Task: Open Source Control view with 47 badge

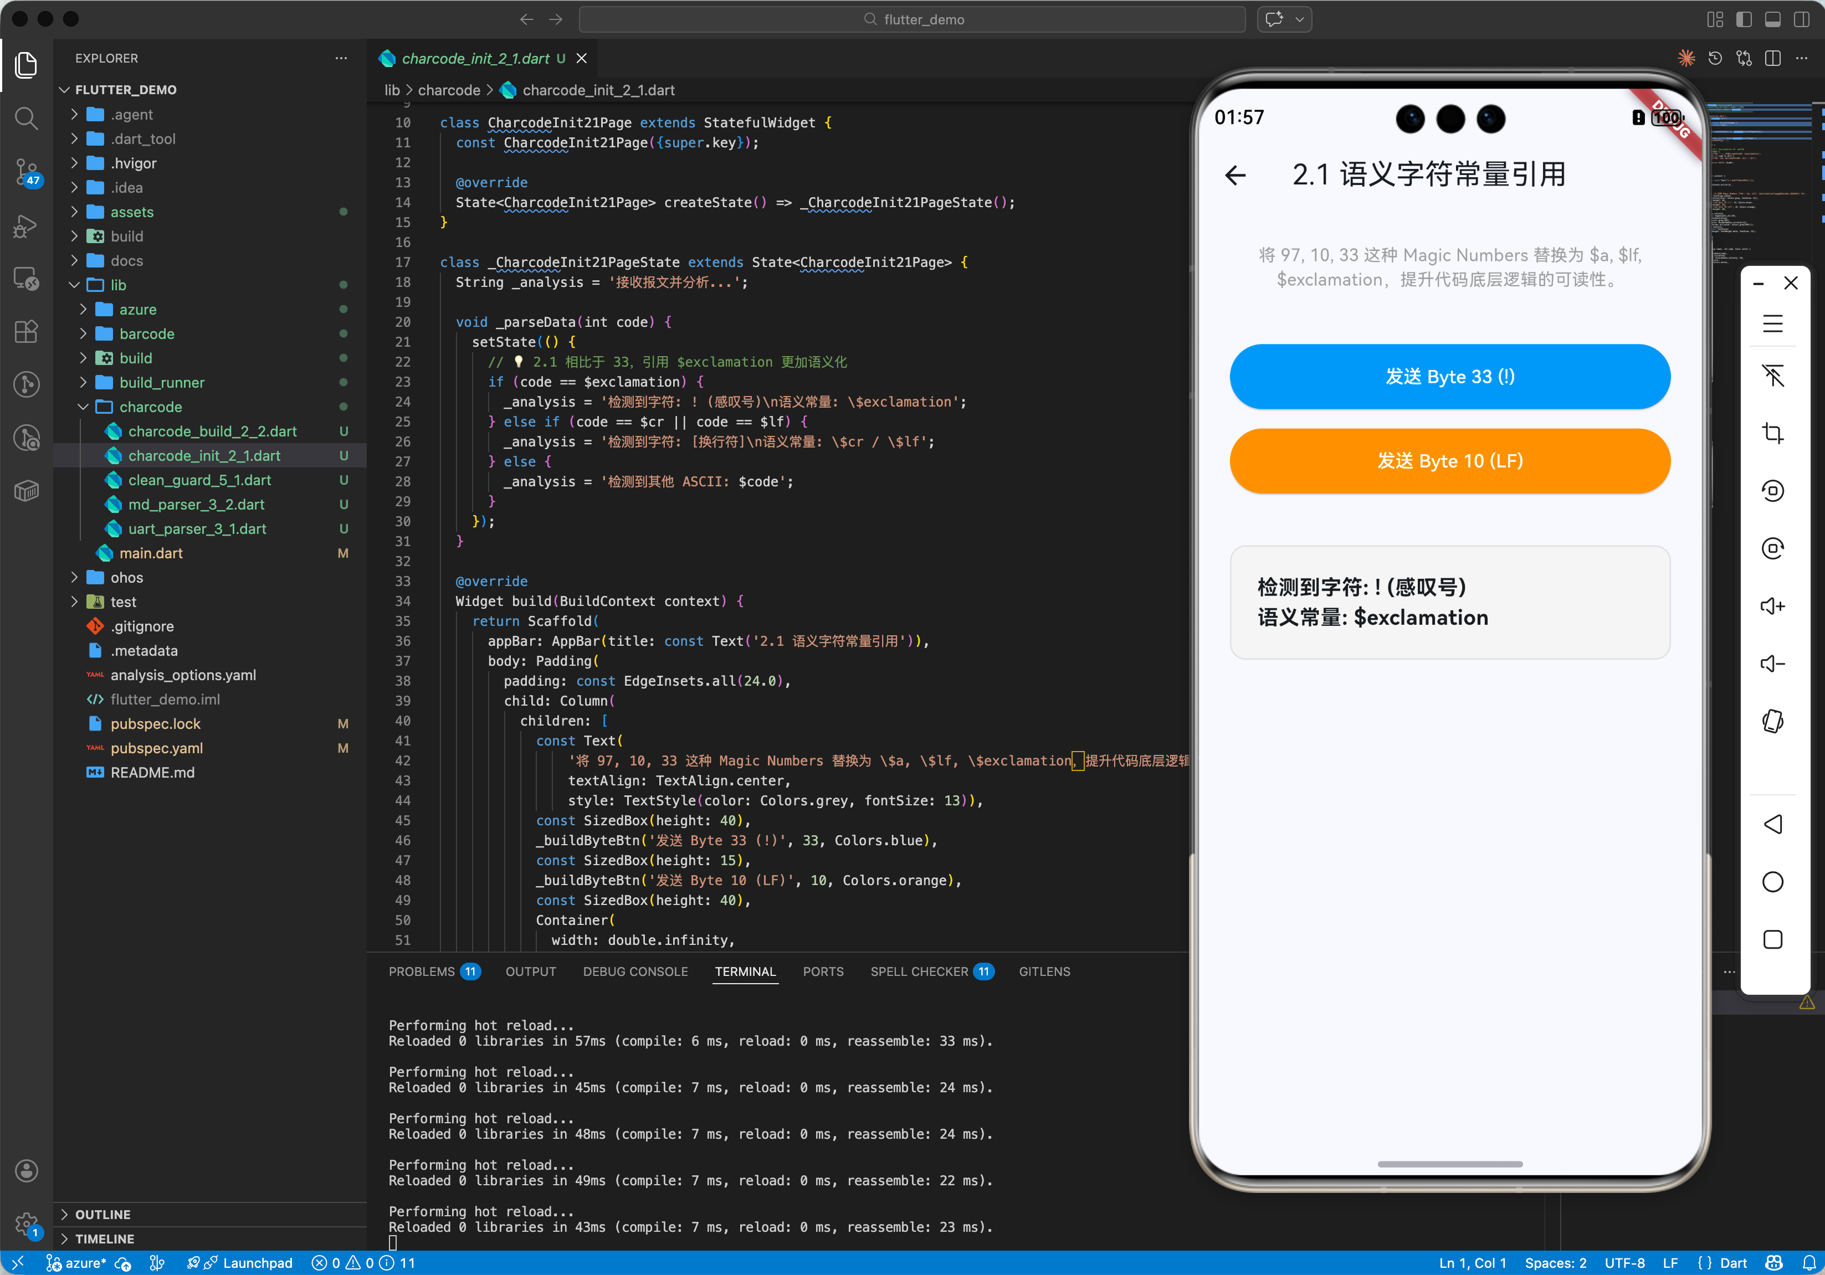Action: click(26, 171)
